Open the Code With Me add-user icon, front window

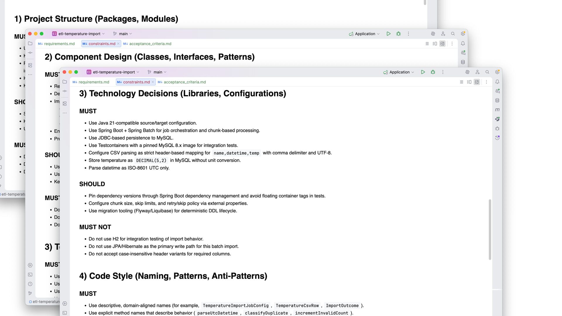coord(477,72)
